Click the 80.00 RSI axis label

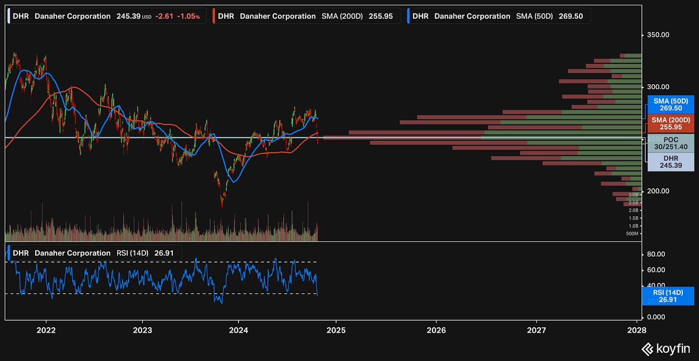pos(656,254)
